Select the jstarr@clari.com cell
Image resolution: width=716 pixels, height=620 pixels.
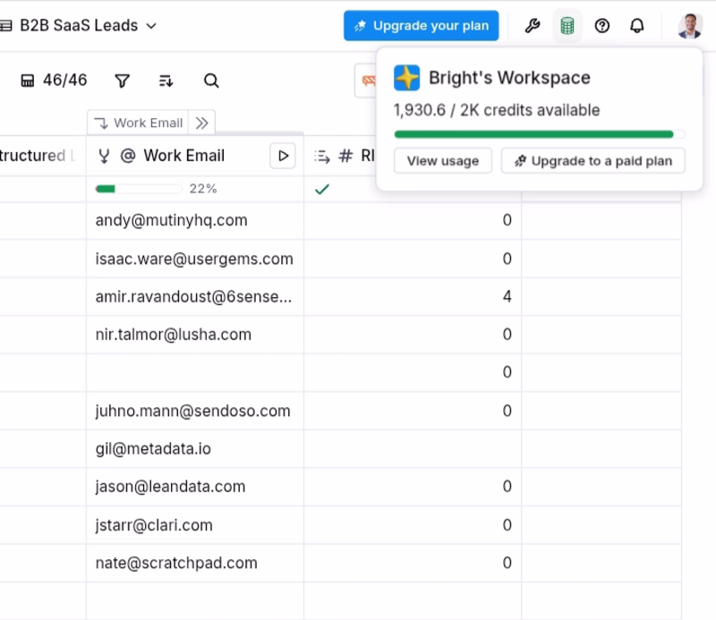pyautogui.click(x=195, y=525)
